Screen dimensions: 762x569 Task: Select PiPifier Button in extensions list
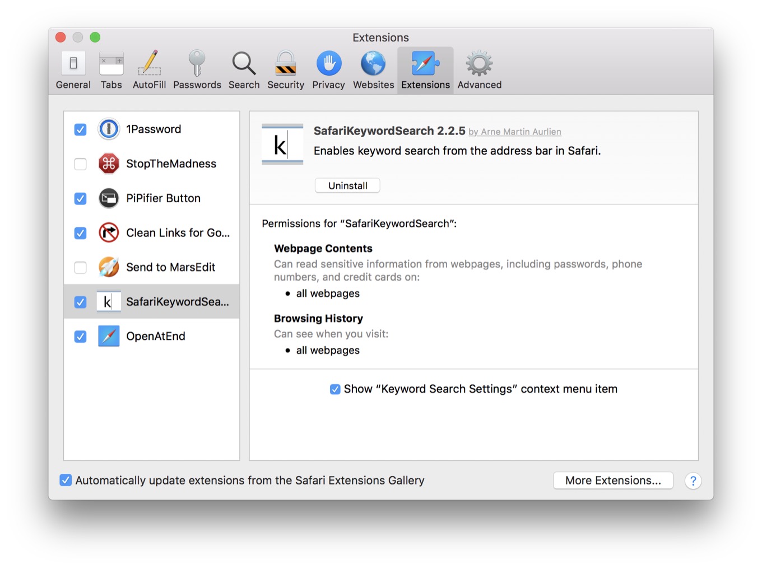click(163, 198)
